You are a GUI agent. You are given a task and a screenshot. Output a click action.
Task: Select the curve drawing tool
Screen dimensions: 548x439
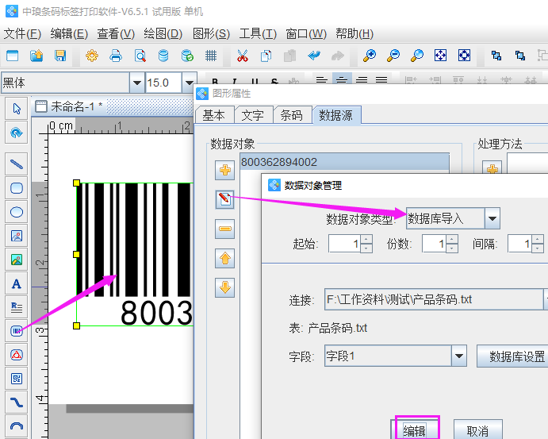pyautogui.click(x=17, y=402)
